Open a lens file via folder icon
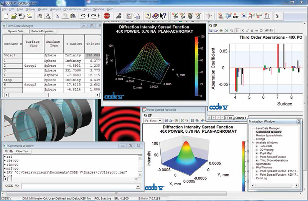This screenshot has width=308, height=201. [13, 16]
